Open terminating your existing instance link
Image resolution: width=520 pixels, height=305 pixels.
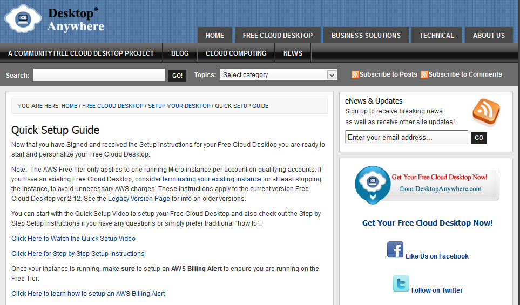[x=212, y=179]
